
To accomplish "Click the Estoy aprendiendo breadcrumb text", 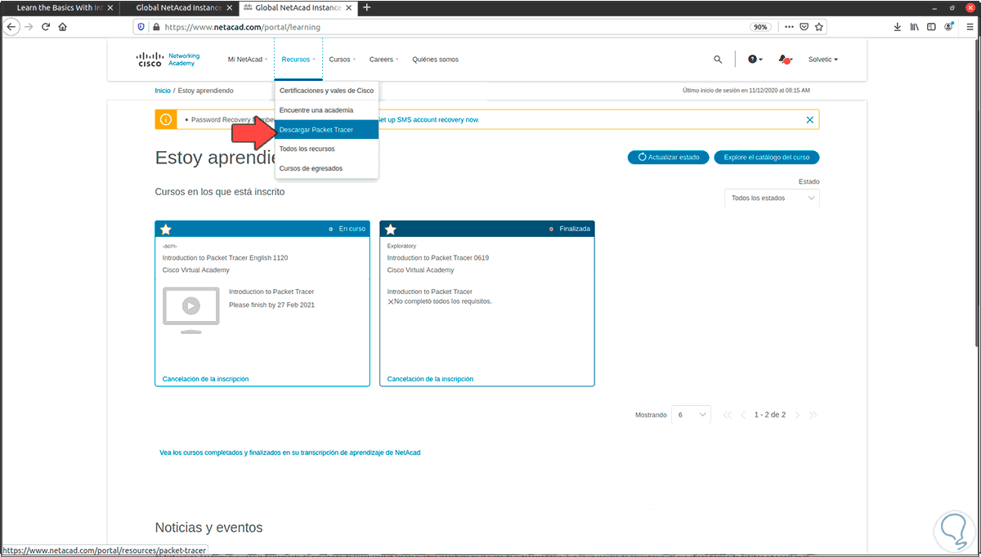I will coord(205,91).
